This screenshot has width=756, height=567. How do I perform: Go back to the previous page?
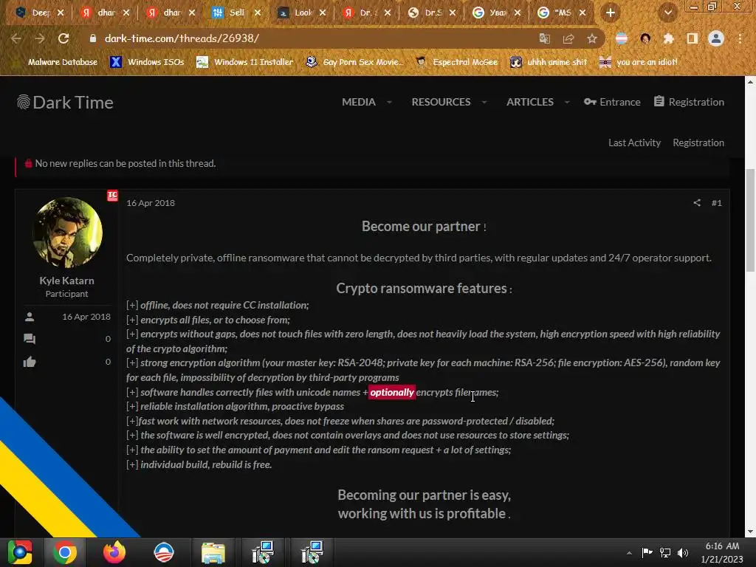tap(16, 38)
